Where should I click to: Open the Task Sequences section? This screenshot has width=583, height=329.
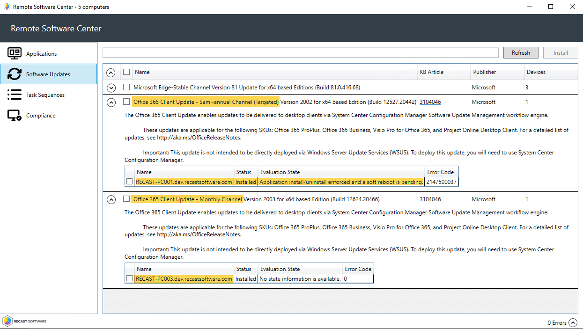click(45, 95)
